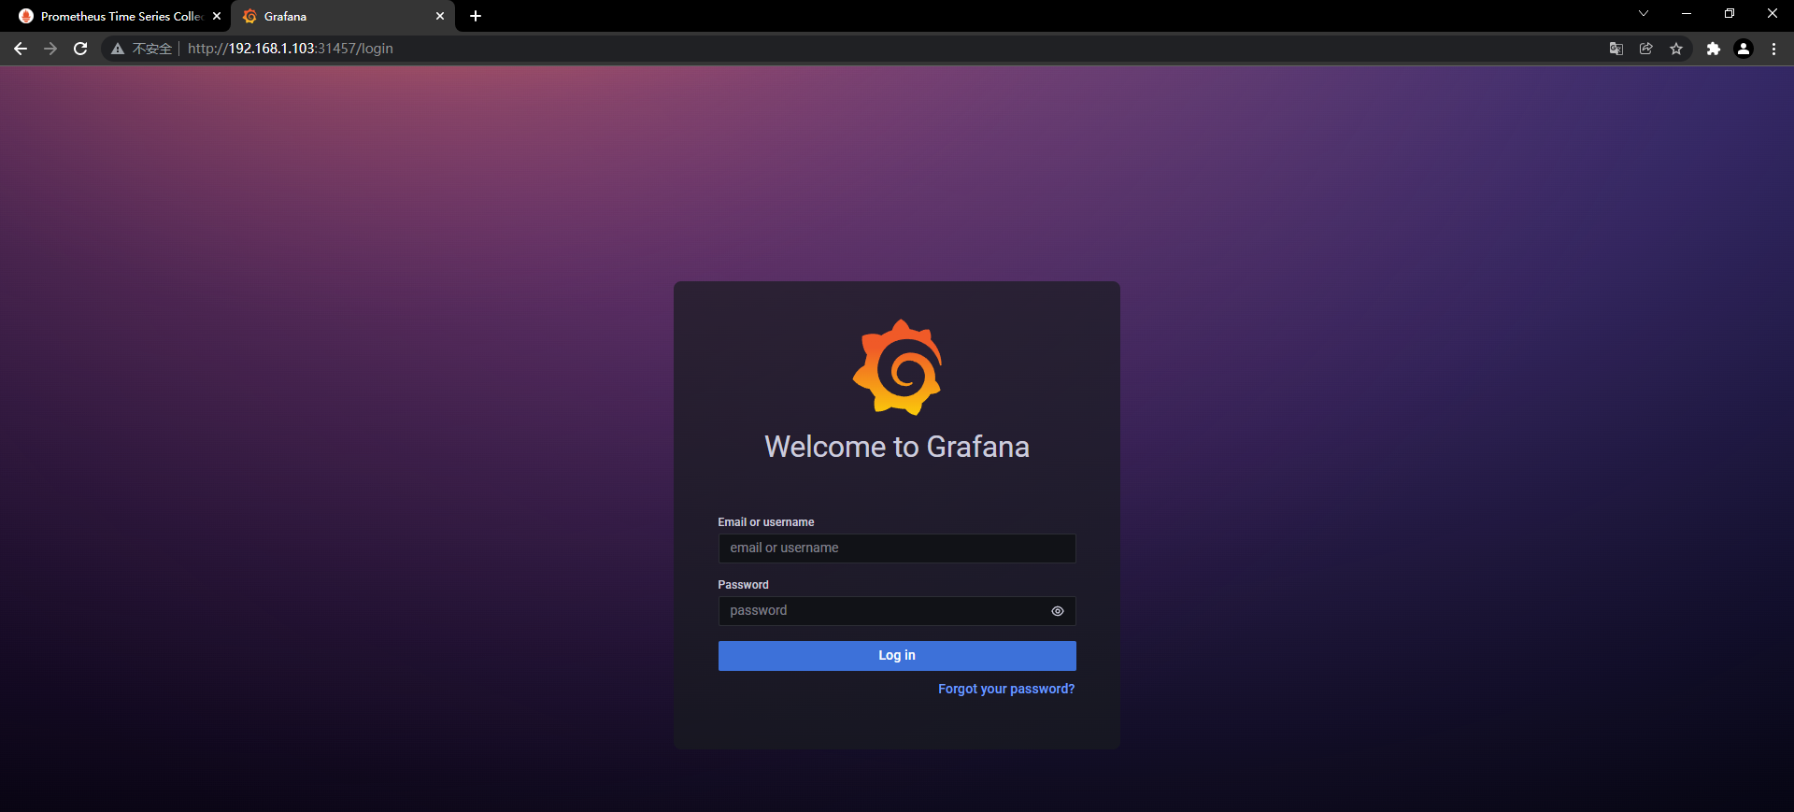Open the Chrome three-dot menu
Image resolution: width=1794 pixels, height=812 pixels.
(1773, 49)
